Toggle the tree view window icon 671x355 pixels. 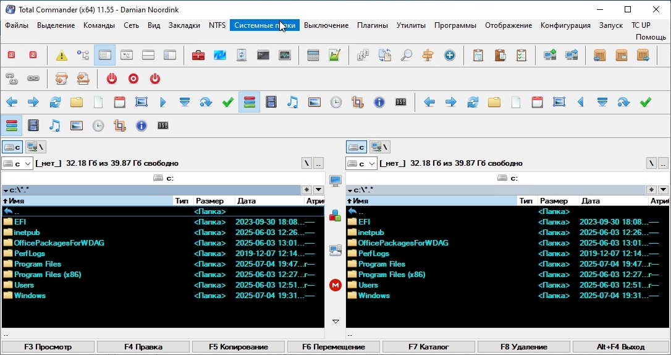(x=126, y=55)
